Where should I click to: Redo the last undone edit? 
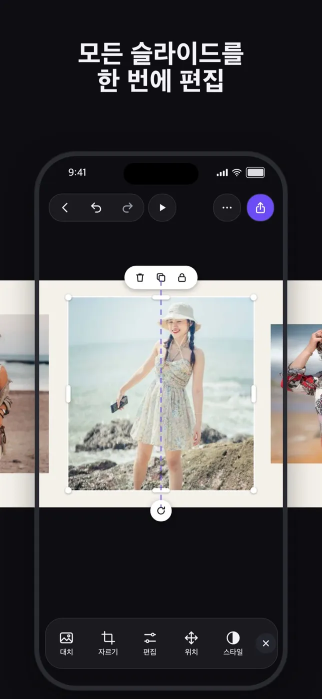[x=127, y=208]
